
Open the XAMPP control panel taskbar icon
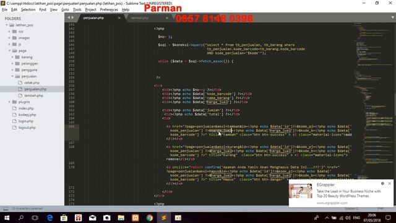[136, 217]
